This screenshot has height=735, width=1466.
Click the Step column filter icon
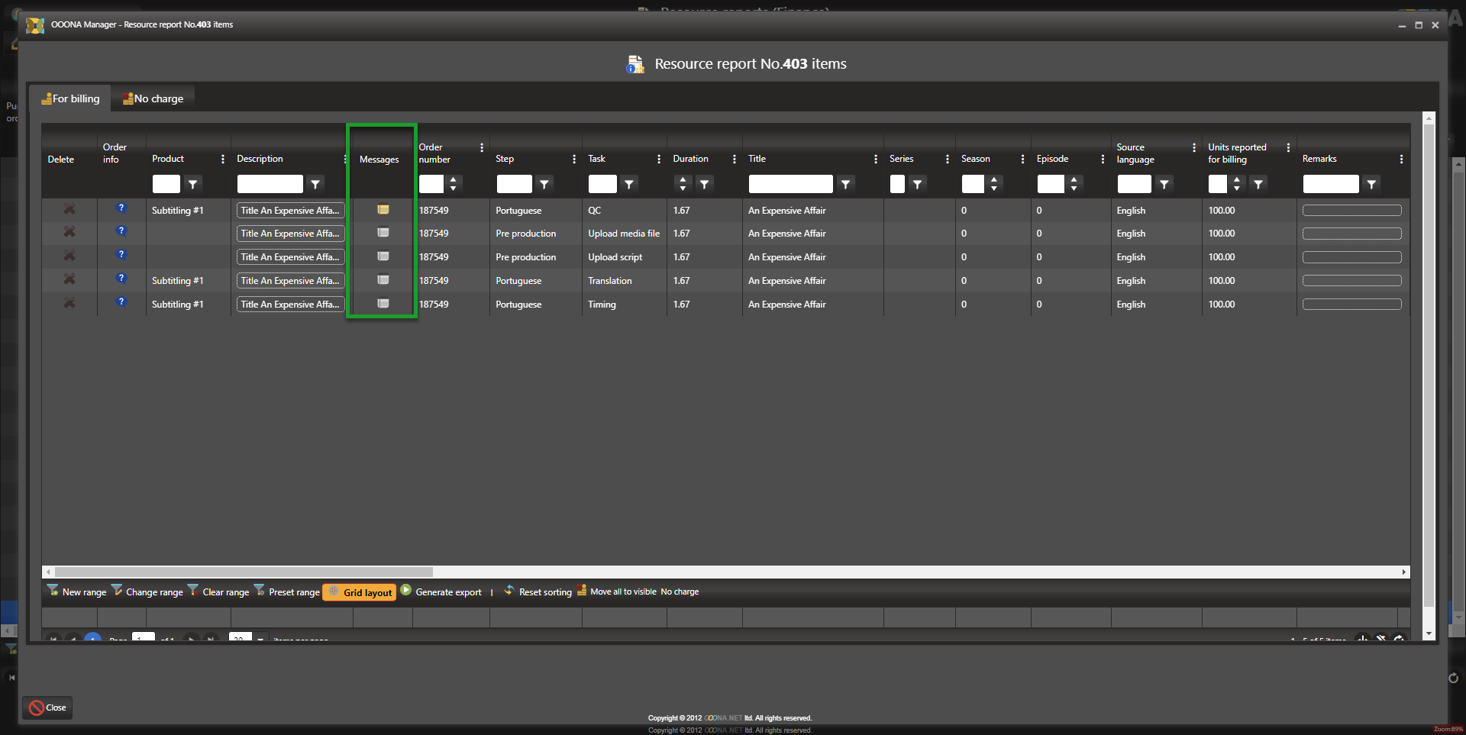pos(544,184)
